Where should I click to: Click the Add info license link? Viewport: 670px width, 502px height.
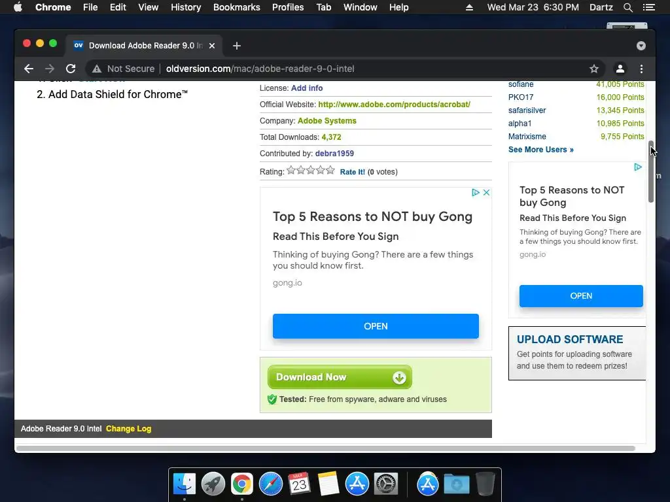click(x=307, y=88)
